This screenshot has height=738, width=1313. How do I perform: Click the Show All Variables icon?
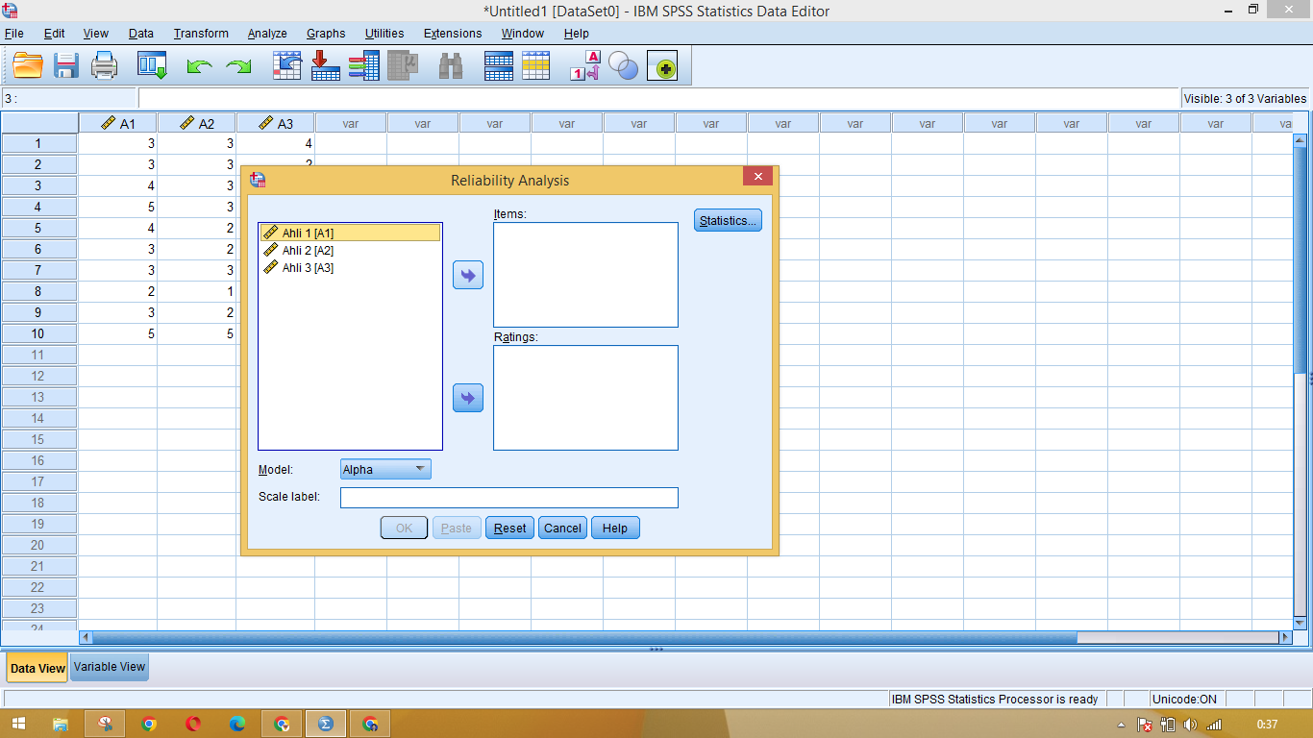pyautogui.click(x=662, y=65)
